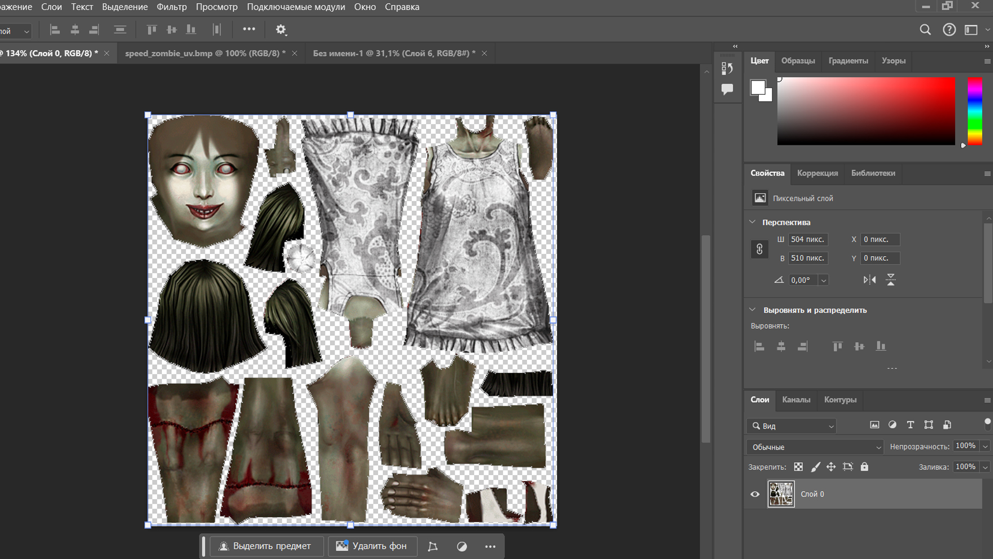993x559 pixels.
Task: Open the Фильтр menu
Action: tap(171, 7)
